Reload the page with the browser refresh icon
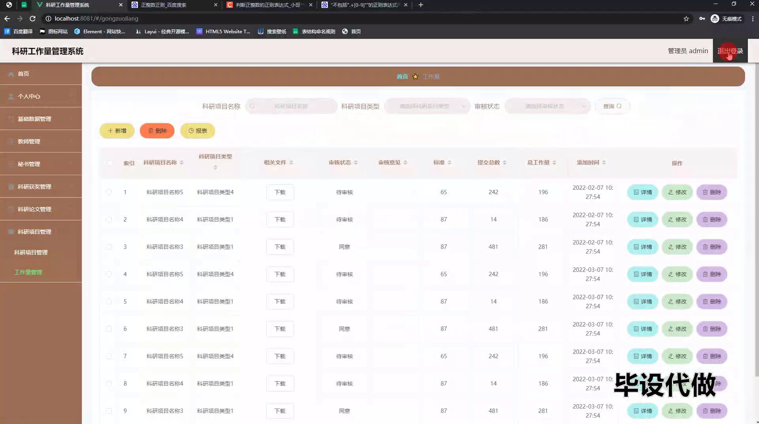 coord(32,19)
